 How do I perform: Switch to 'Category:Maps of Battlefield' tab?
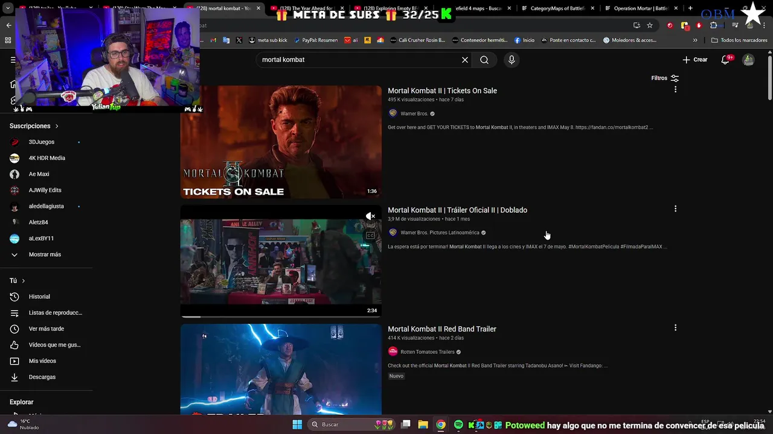click(x=557, y=8)
